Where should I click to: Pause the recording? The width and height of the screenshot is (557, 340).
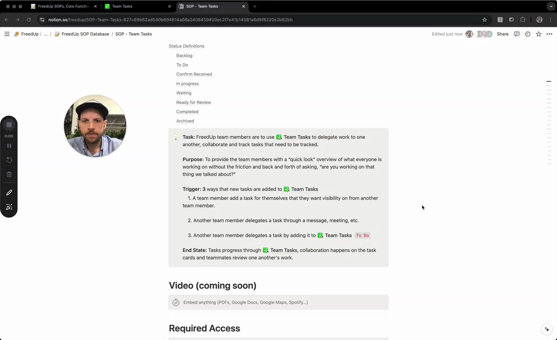[x=9, y=146]
